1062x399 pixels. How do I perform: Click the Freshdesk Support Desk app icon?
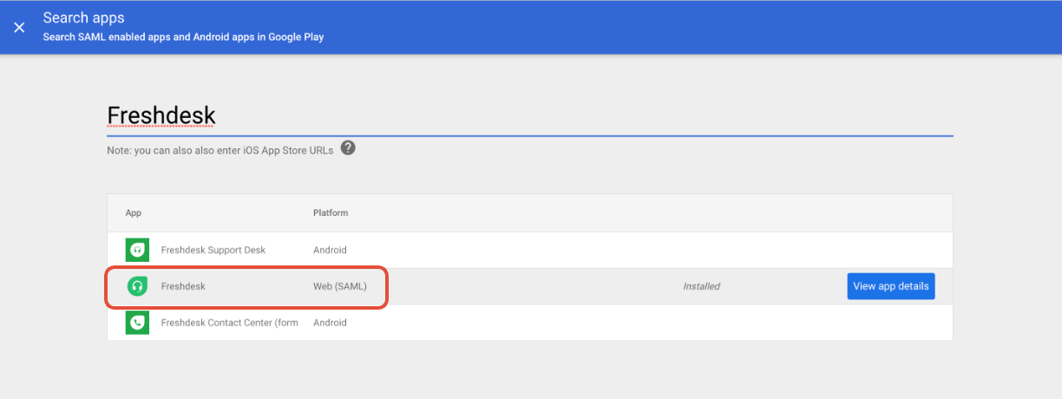click(x=137, y=250)
